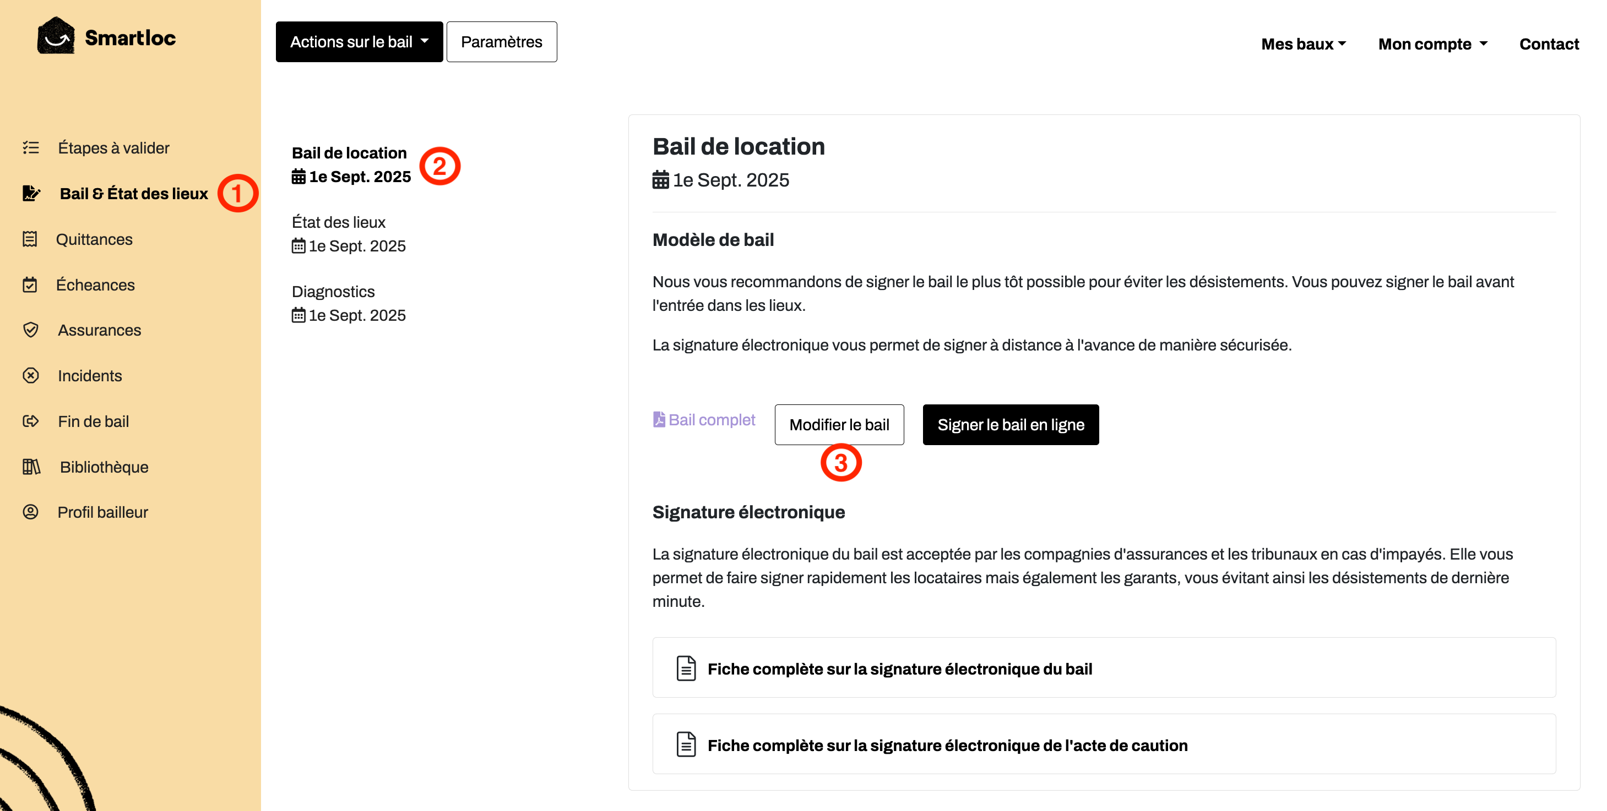Open Étapes à valider checklist icon

point(31,148)
